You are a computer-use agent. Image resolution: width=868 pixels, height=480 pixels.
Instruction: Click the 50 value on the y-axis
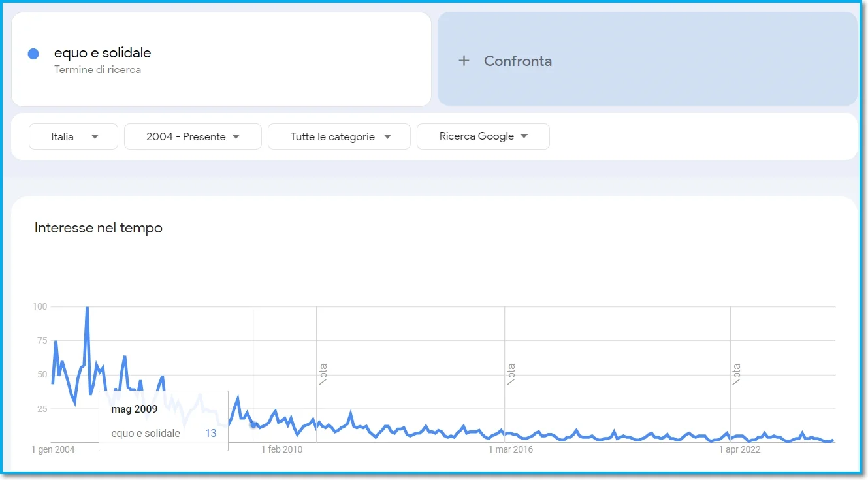(x=42, y=374)
